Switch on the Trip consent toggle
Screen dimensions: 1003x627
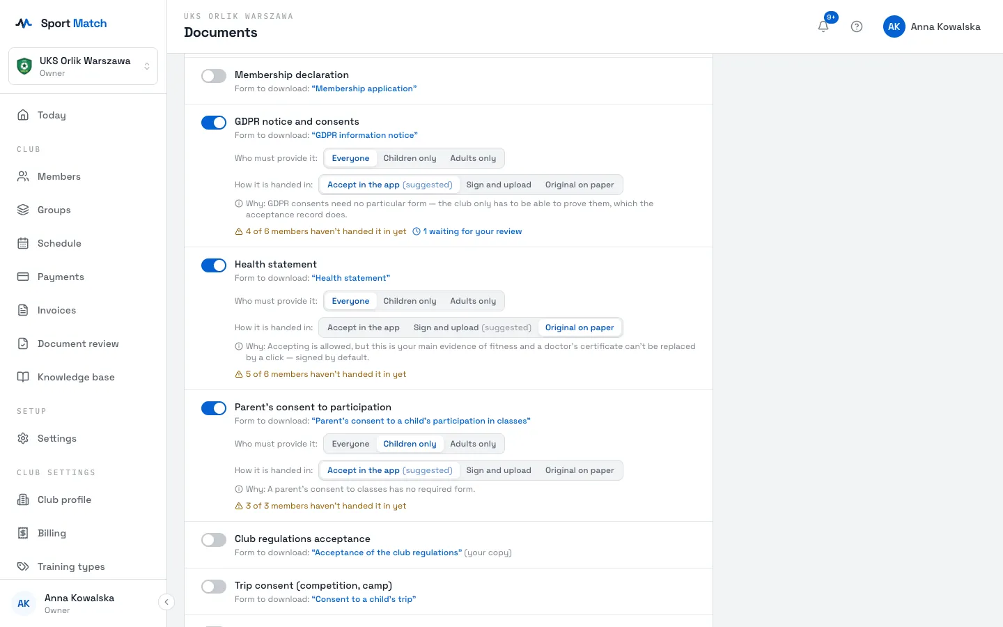click(214, 587)
